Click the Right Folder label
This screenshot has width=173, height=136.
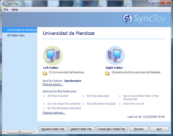pos(114,68)
